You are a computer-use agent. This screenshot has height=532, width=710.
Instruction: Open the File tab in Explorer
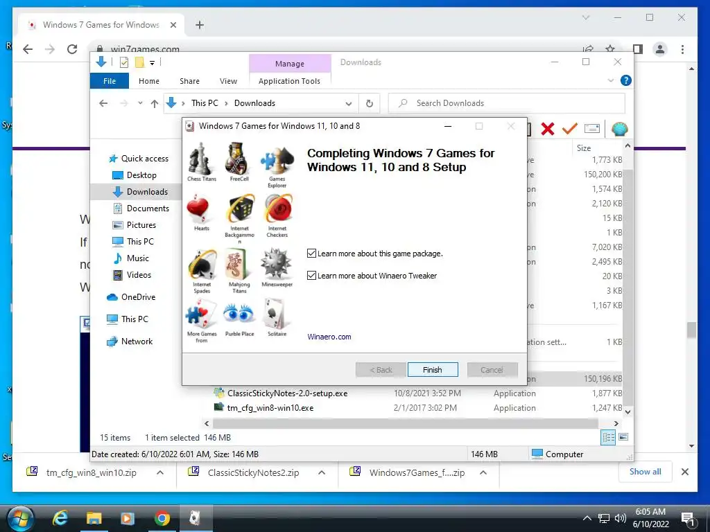click(110, 81)
